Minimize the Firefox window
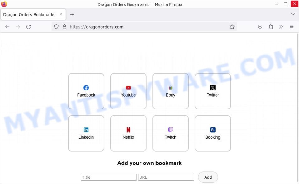 tap(276, 4)
